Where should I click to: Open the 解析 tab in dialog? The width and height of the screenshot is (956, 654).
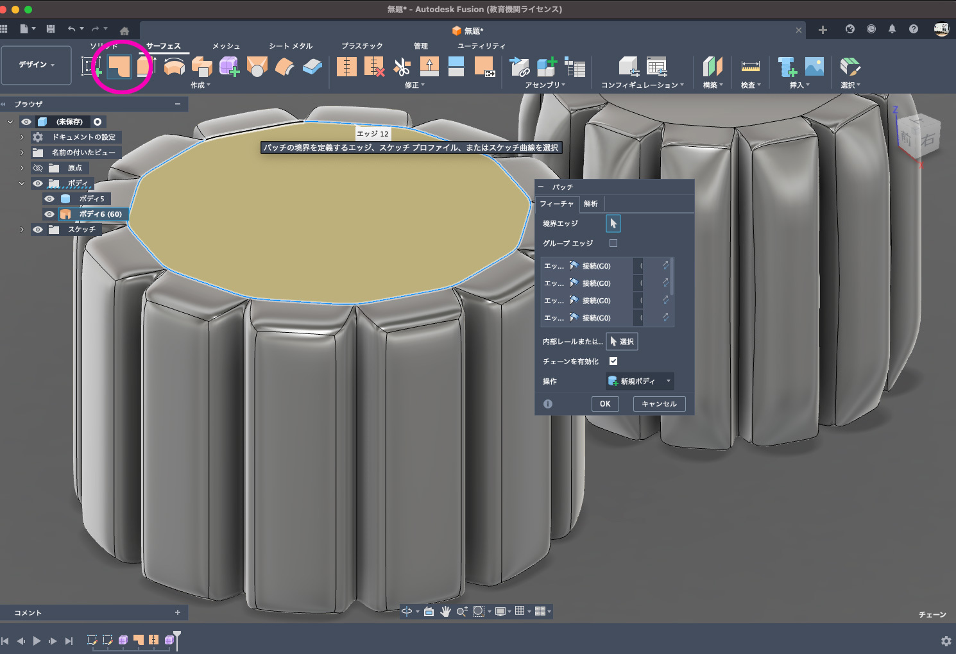[x=590, y=204]
